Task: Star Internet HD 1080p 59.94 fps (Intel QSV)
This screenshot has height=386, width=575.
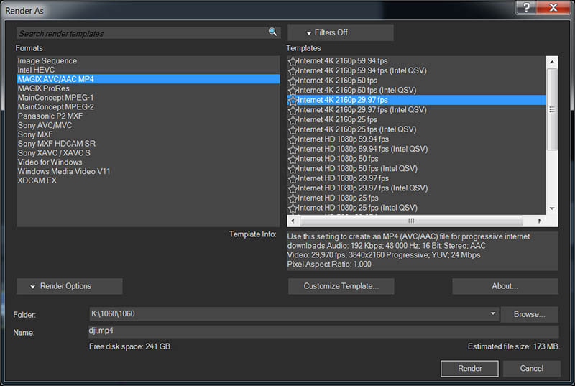Action: pyautogui.click(x=293, y=150)
